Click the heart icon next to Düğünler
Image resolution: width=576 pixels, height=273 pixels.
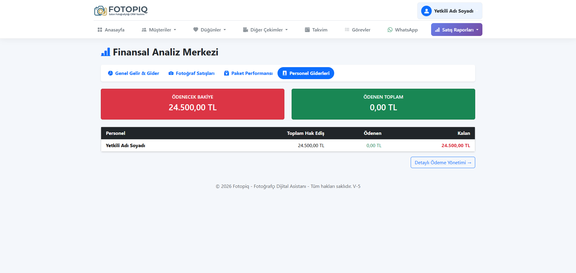[x=196, y=30]
